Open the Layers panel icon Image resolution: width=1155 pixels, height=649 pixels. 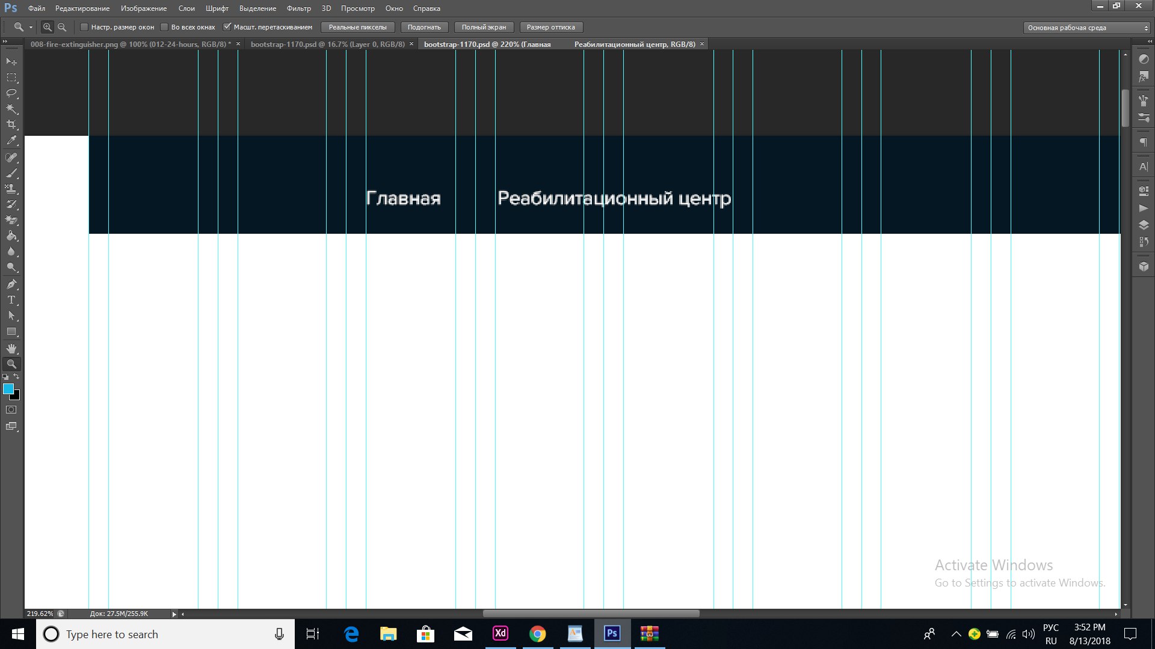click(x=1144, y=225)
